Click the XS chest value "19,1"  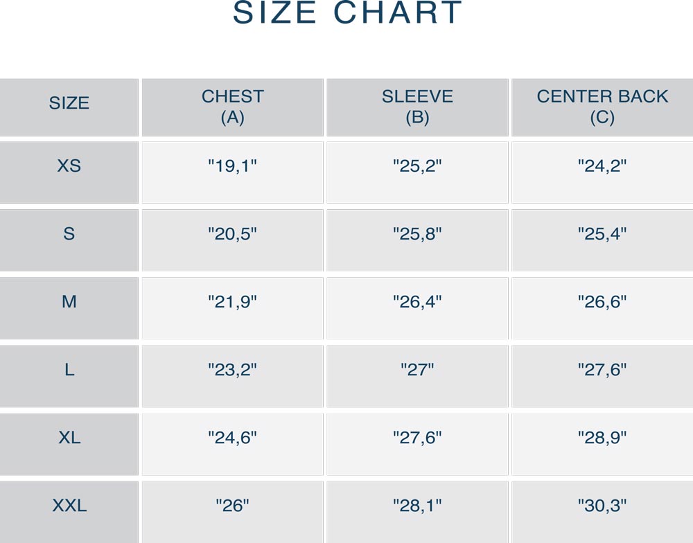tap(232, 166)
